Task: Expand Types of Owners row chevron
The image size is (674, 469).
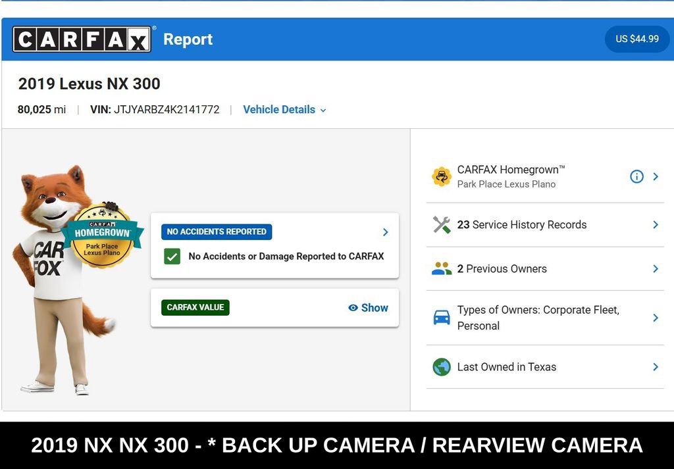Action: 656,318
